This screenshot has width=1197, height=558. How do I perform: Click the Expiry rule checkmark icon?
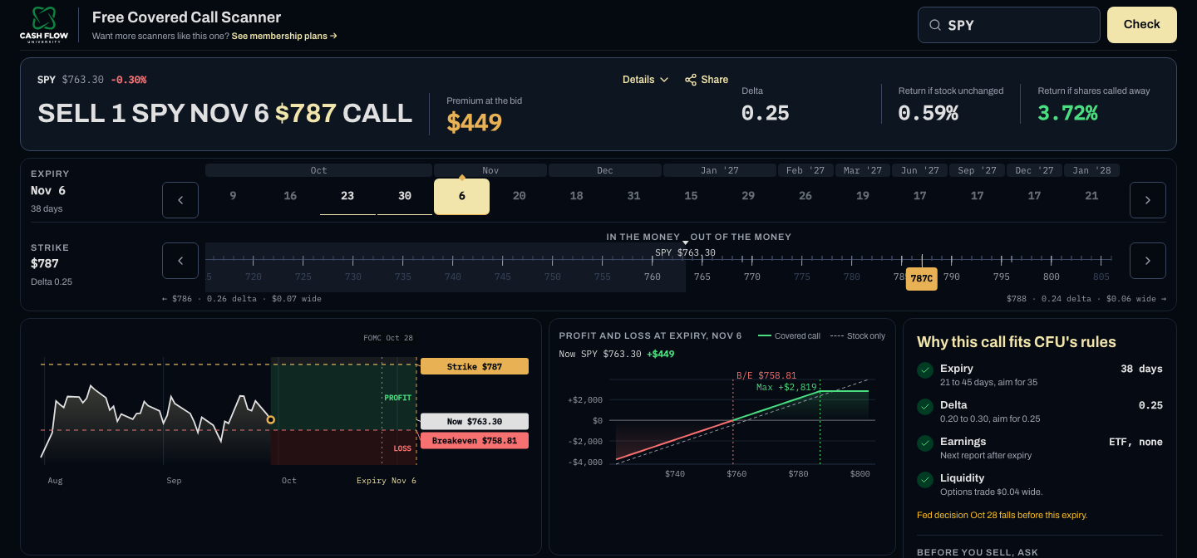(x=924, y=370)
